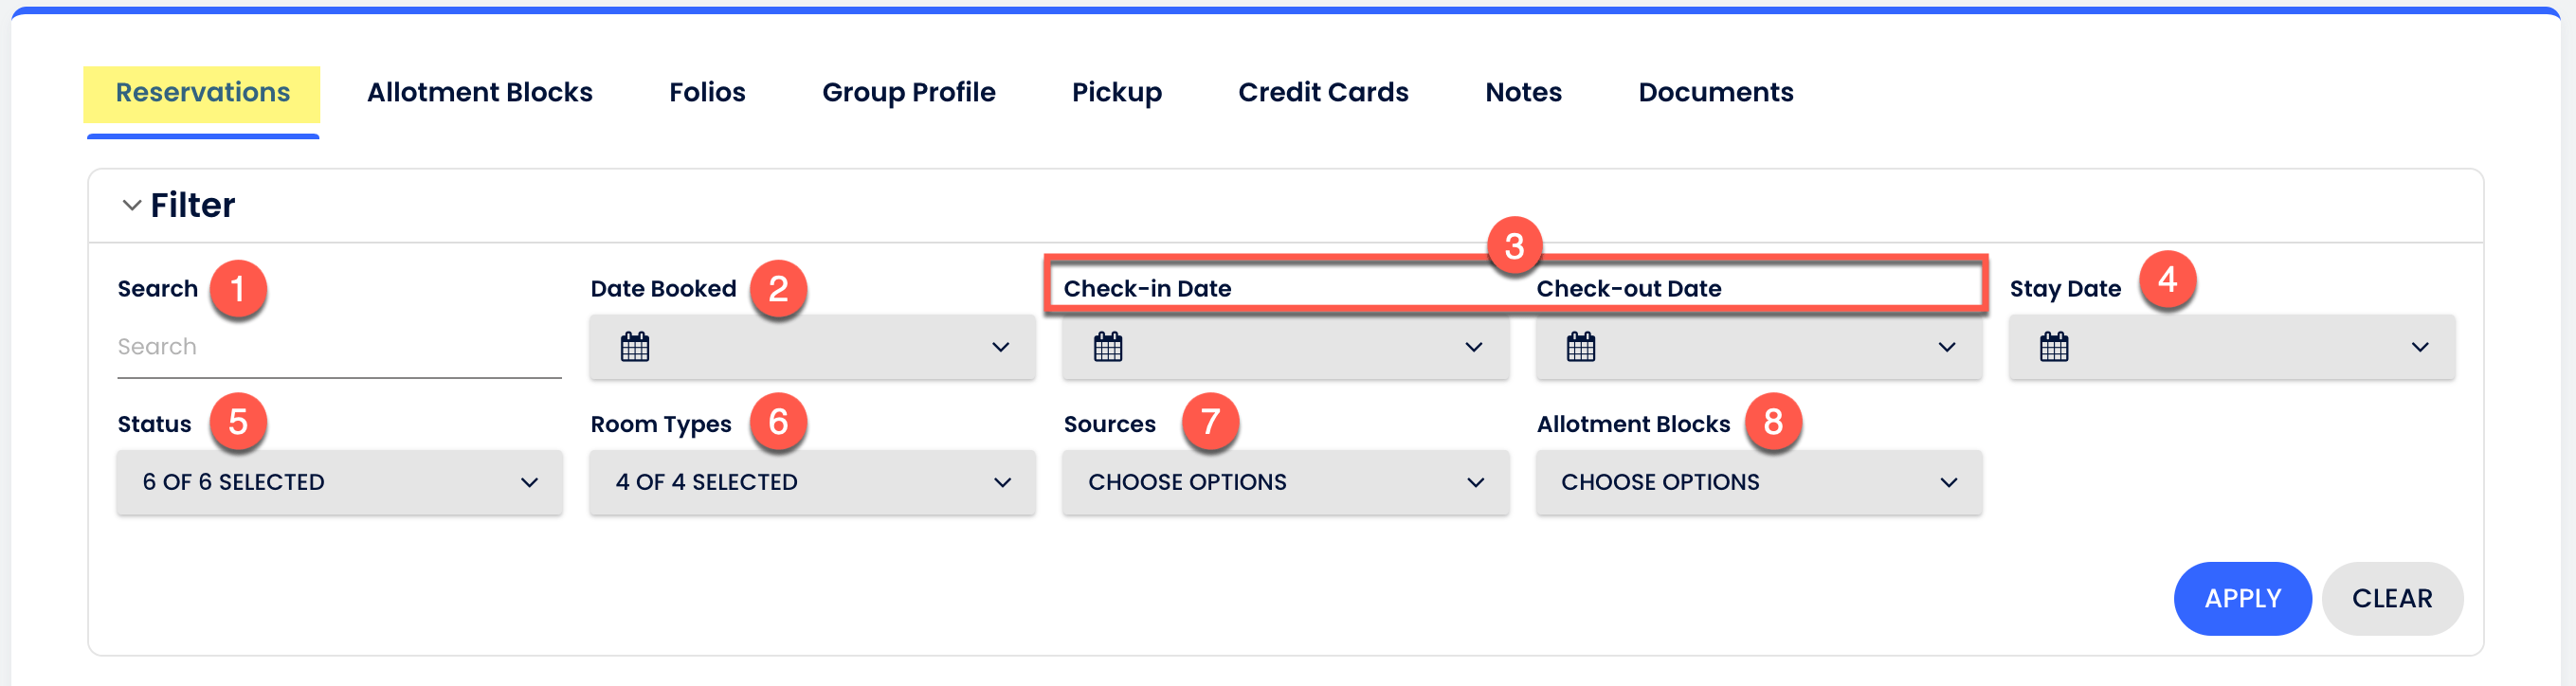Image resolution: width=2576 pixels, height=686 pixels.
Task: Expand the Room Types dropdown
Action: tap(812, 482)
